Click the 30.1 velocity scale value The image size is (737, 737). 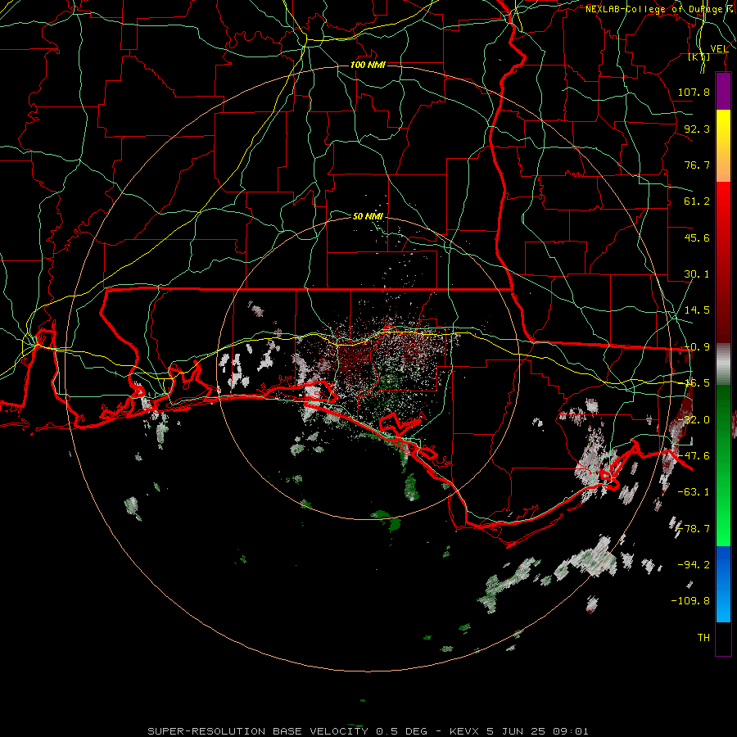click(x=697, y=274)
